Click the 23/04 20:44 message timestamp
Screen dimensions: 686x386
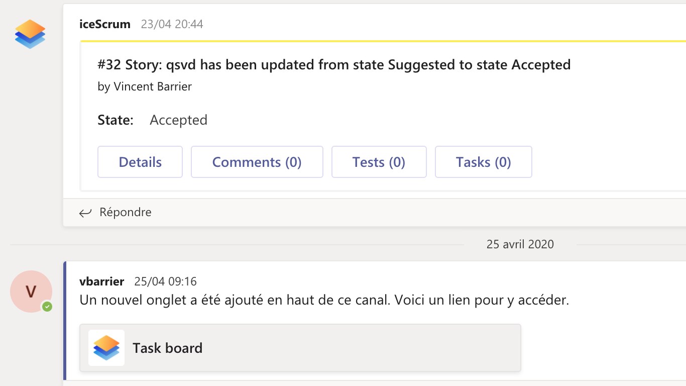click(172, 24)
